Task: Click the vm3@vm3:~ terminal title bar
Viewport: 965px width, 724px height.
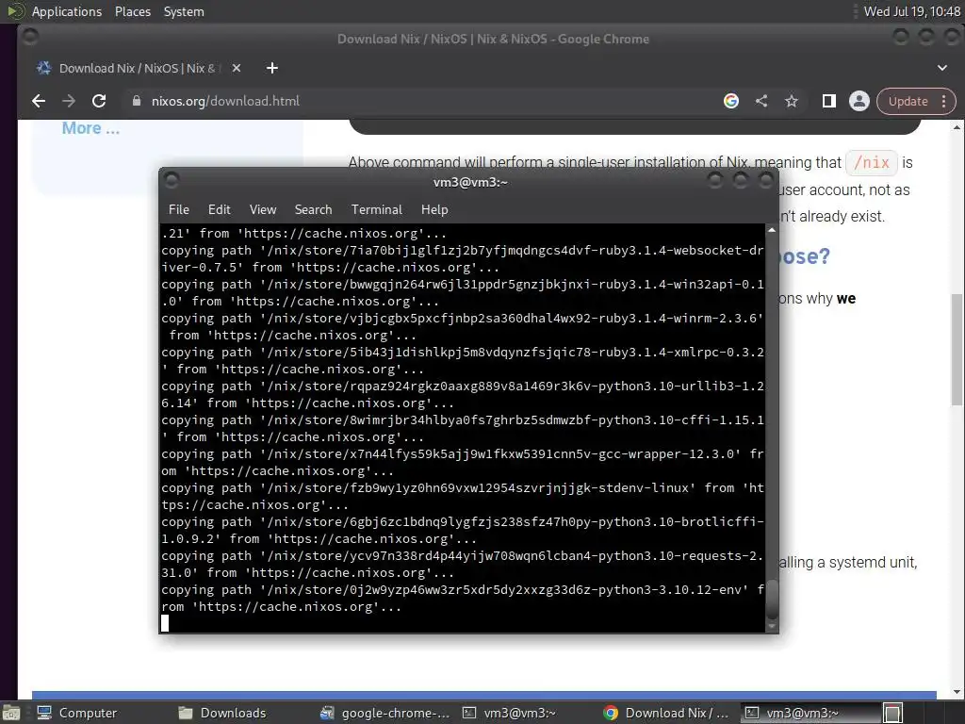Action: point(470,182)
